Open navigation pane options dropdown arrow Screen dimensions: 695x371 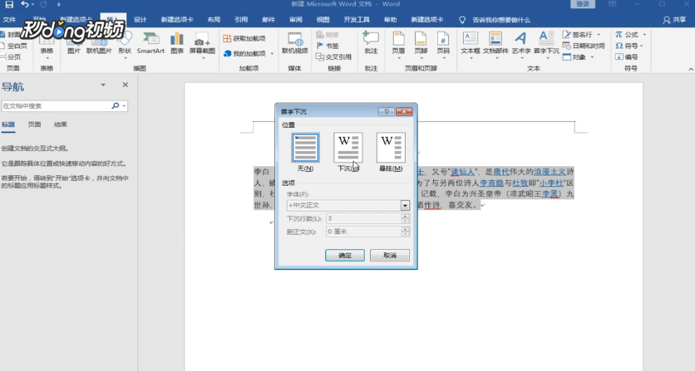(x=103, y=85)
